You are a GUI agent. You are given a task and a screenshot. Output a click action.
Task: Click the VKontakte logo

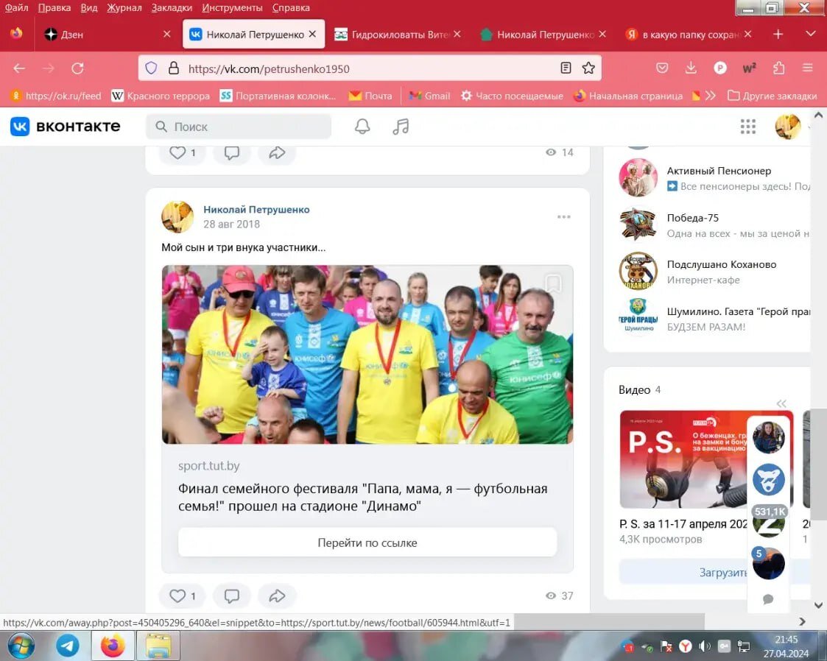pyautogui.click(x=66, y=127)
